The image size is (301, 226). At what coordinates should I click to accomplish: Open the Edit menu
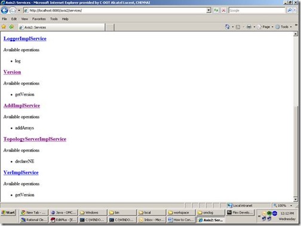(14, 19)
